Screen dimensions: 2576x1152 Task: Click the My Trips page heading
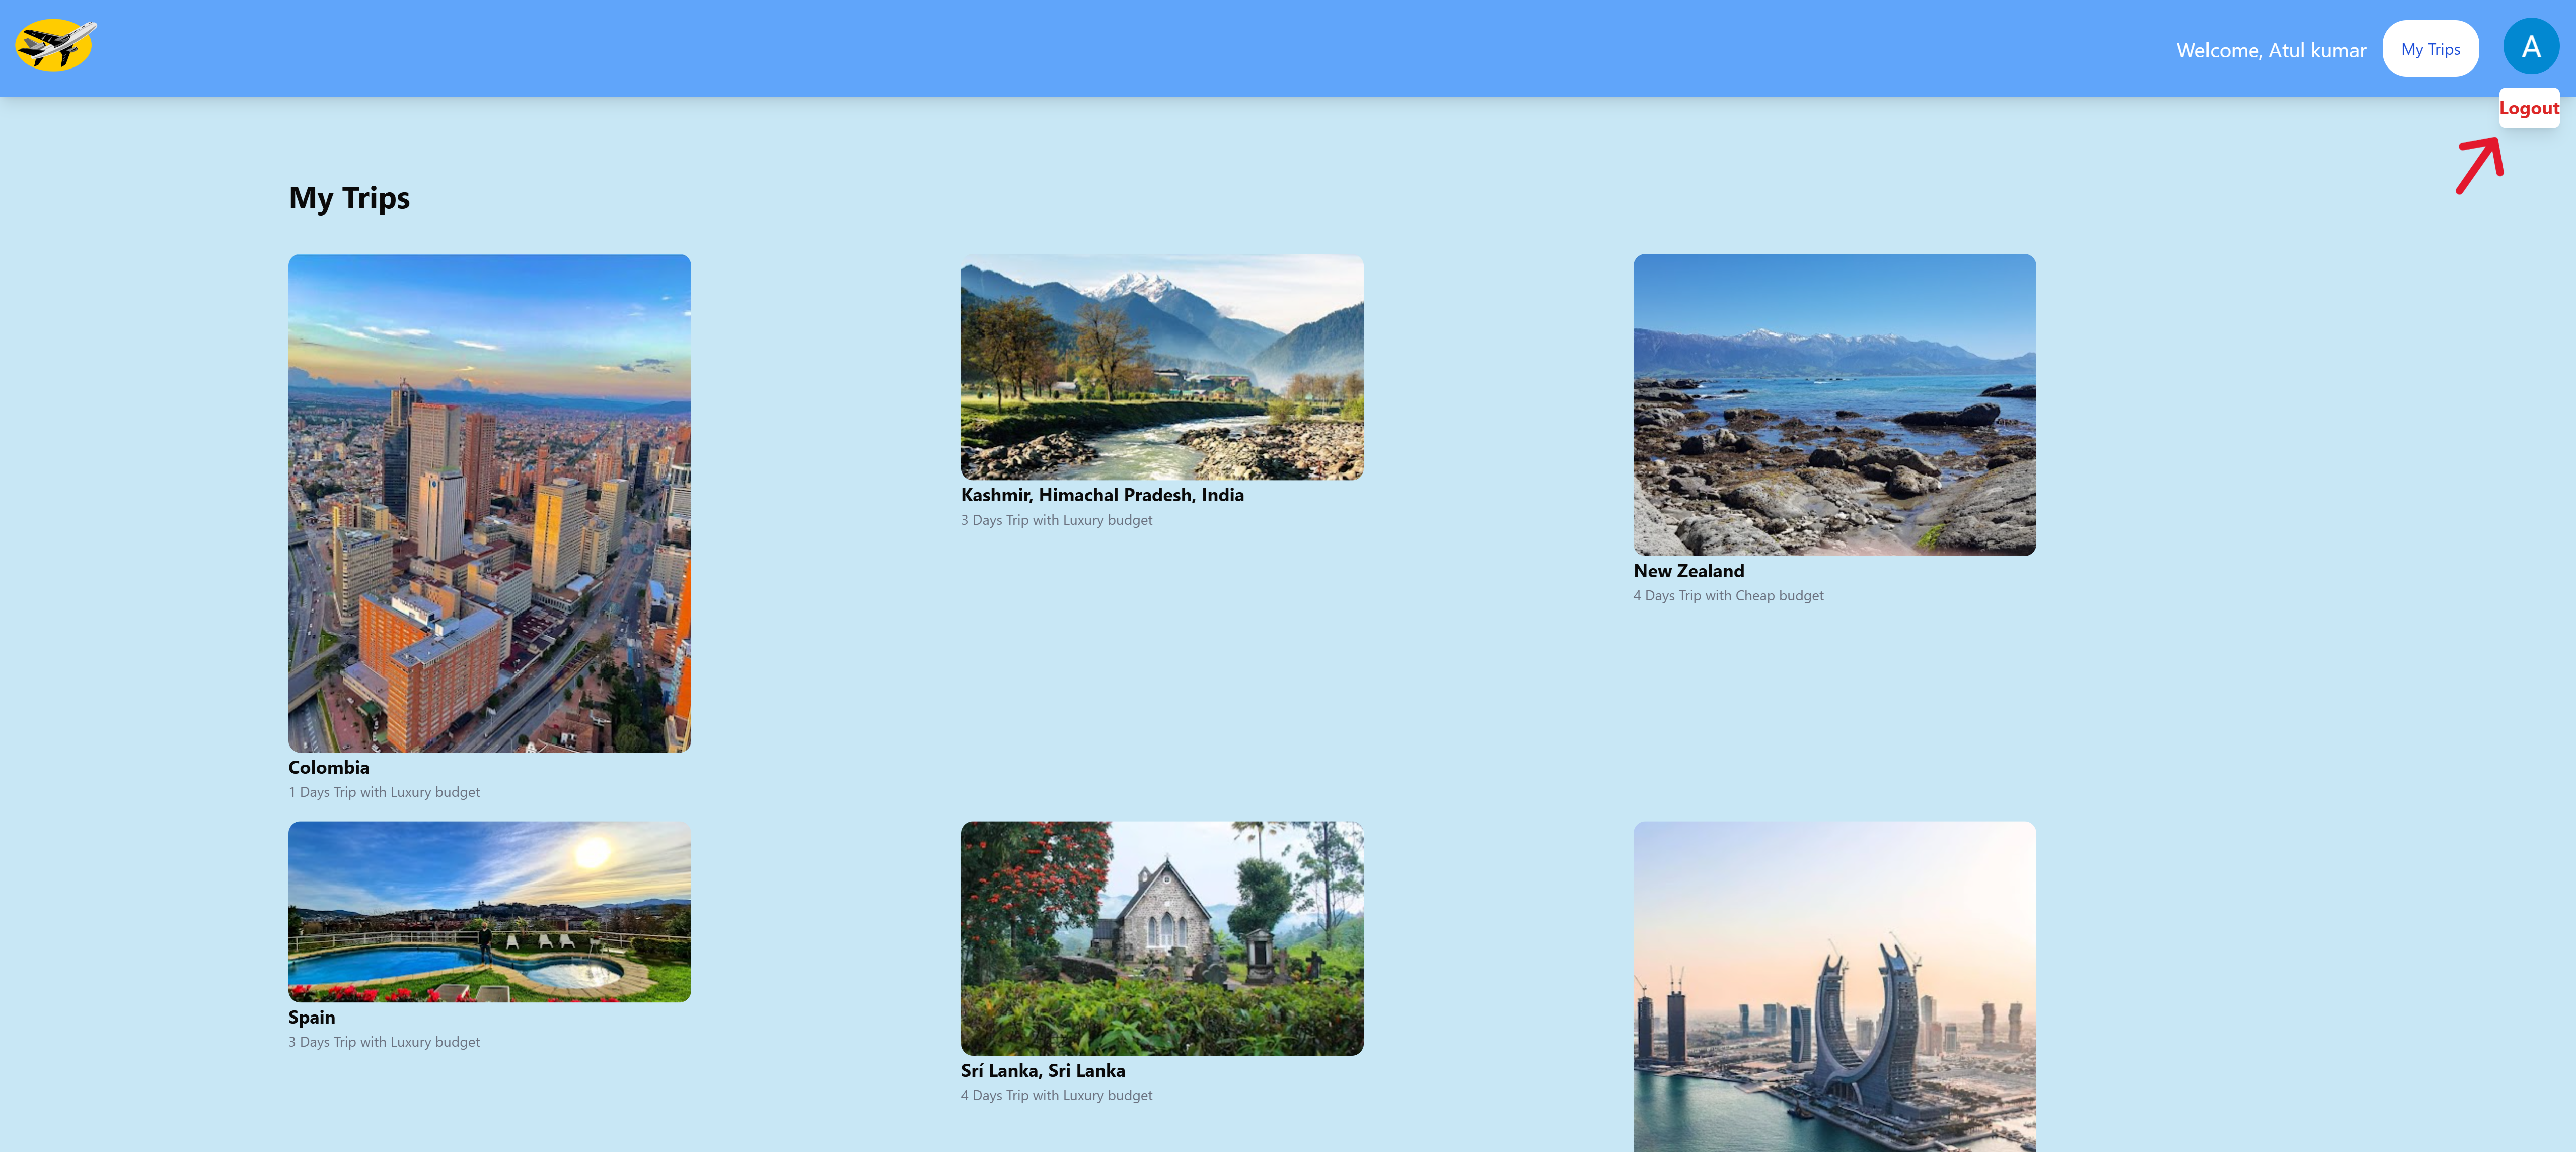pyautogui.click(x=349, y=197)
